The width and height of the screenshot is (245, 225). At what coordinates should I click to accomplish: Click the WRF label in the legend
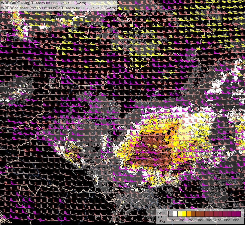(x=162, y=213)
